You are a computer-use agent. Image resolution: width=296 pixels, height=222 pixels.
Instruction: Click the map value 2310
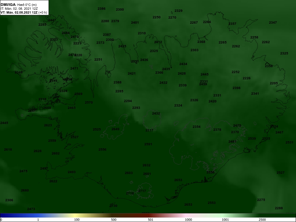142,33
